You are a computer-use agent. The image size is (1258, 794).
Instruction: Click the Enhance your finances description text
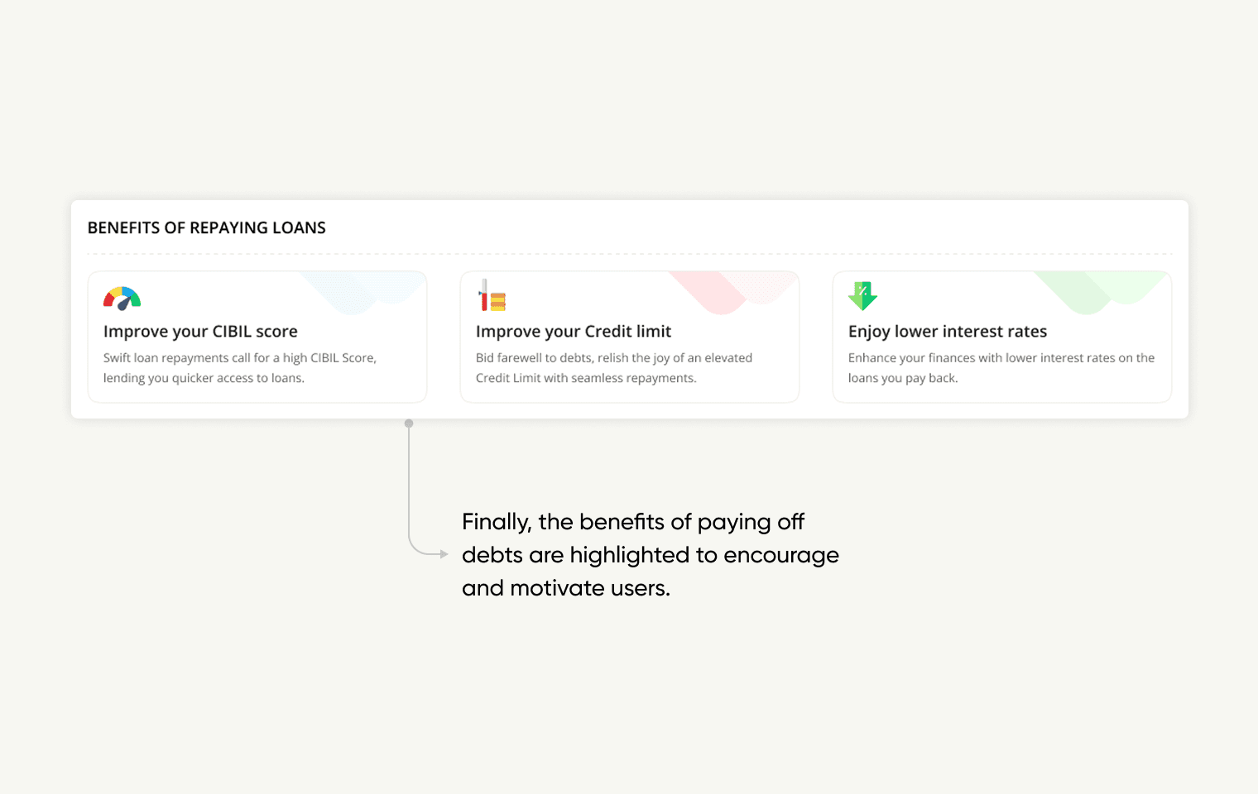[x=1001, y=368]
